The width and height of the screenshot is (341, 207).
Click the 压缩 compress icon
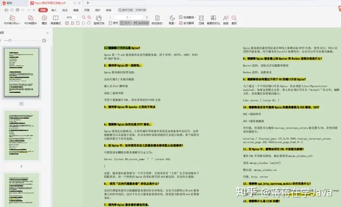[201, 18]
